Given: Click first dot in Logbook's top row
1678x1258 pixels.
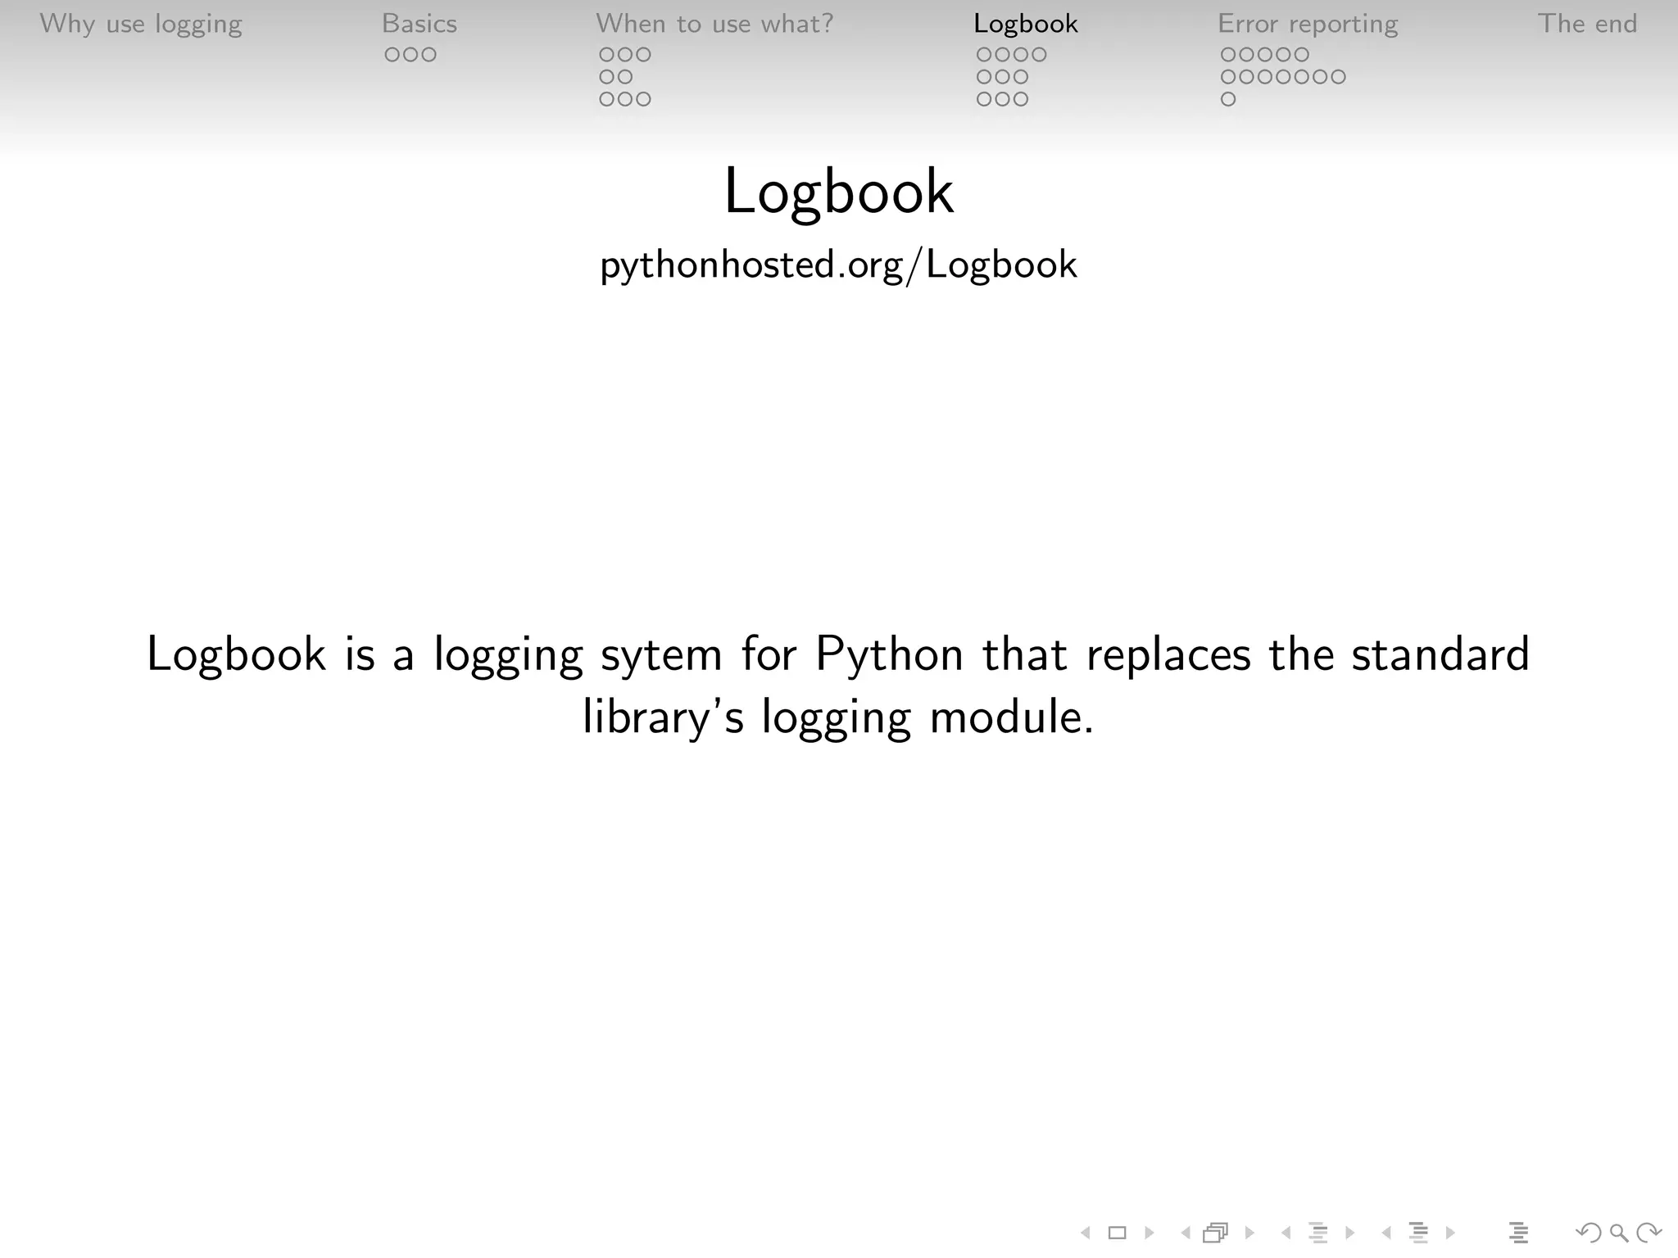Looking at the screenshot, I should click(985, 55).
